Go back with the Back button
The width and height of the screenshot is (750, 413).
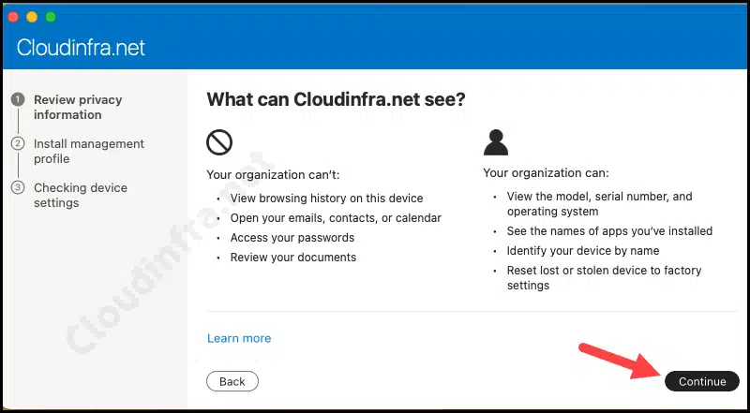232,381
